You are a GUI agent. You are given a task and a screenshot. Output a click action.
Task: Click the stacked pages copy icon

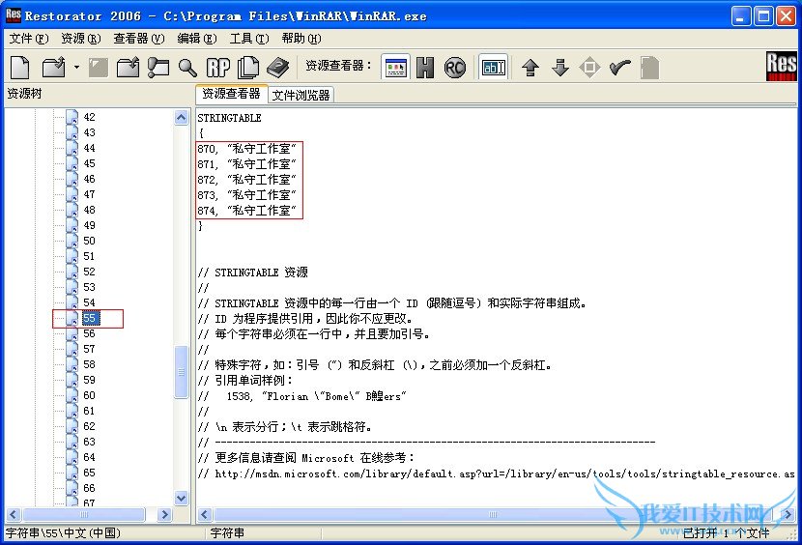coord(248,67)
